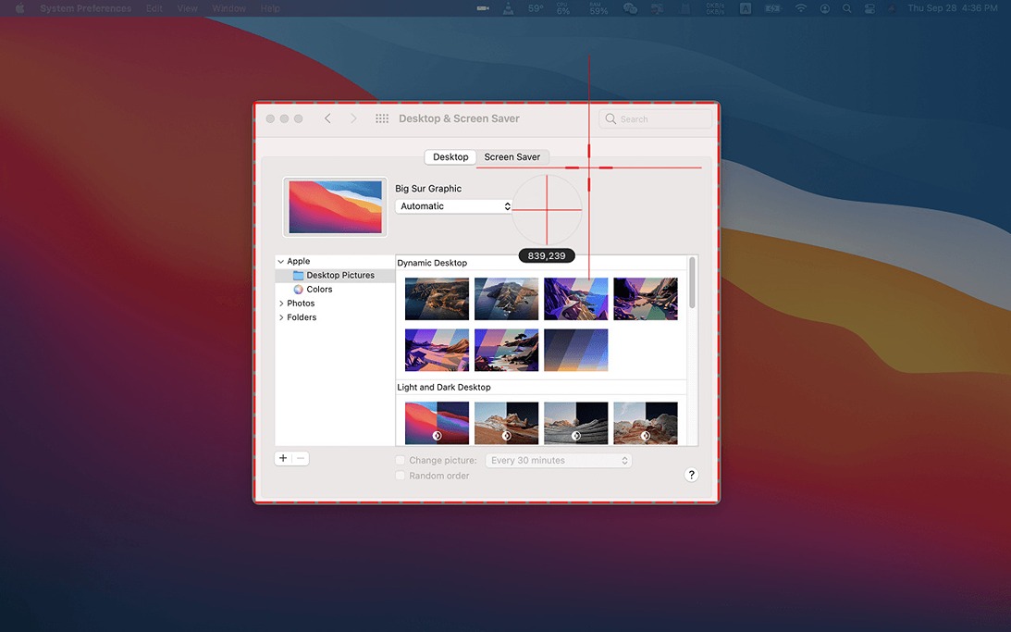The height and width of the screenshot is (632, 1011).
Task: Open Spotlight search from the menu bar
Action: (x=846, y=8)
